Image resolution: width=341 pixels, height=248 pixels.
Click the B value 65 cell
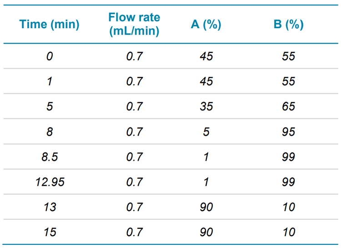click(x=288, y=106)
